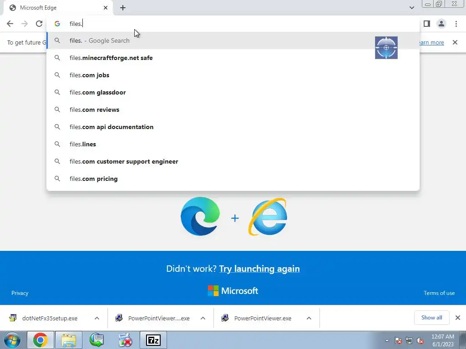Open the taskbar icon with red X
Image resolution: width=466 pixels, height=349 pixels.
coord(125,340)
